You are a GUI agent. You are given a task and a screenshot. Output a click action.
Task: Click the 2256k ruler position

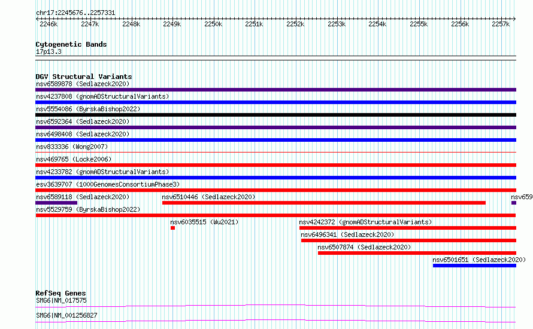point(461,24)
